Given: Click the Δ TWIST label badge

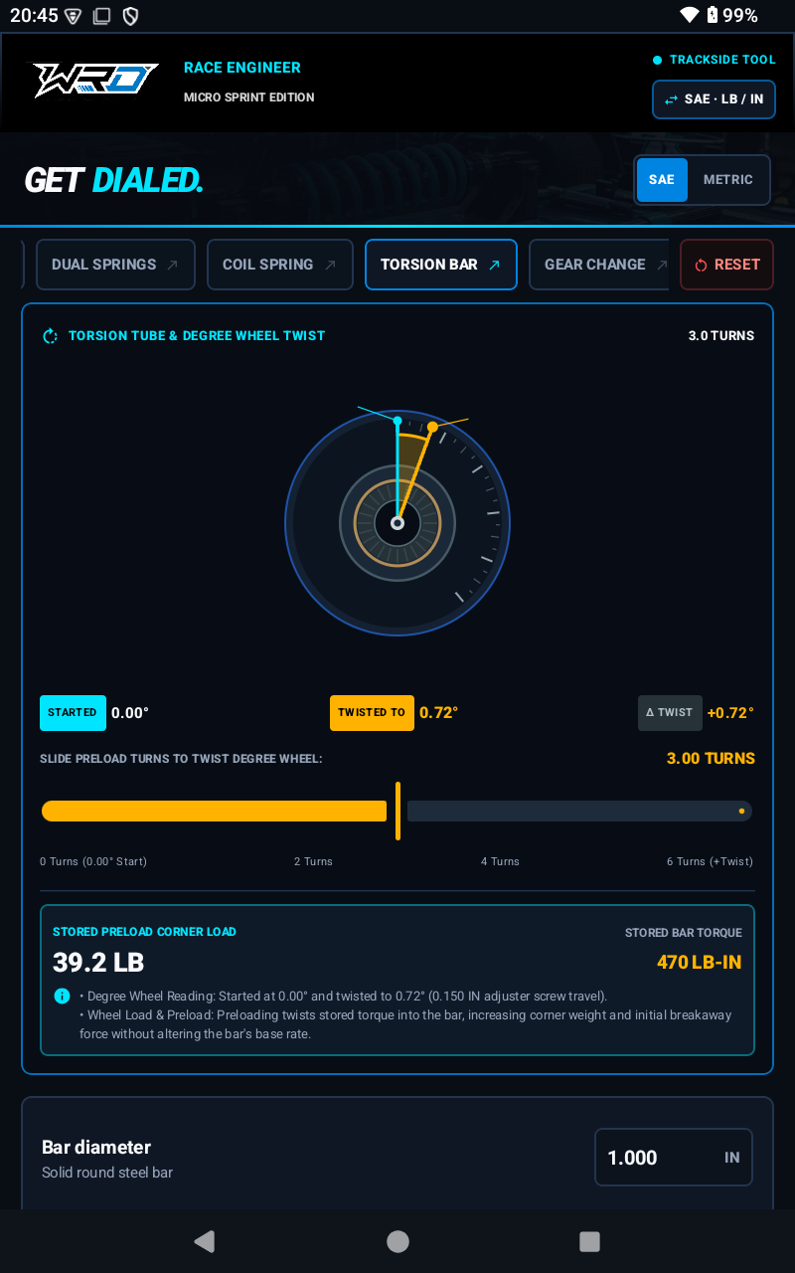Looking at the screenshot, I should pyautogui.click(x=670, y=713).
